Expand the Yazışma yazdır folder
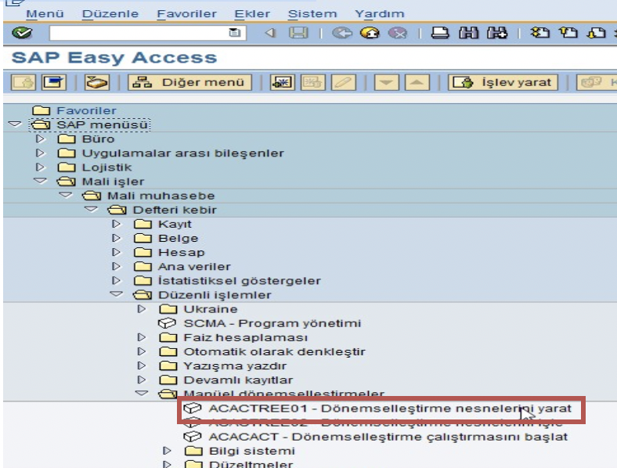Image resolution: width=617 pixels, height=468 pixels. (x=141, y=365)
